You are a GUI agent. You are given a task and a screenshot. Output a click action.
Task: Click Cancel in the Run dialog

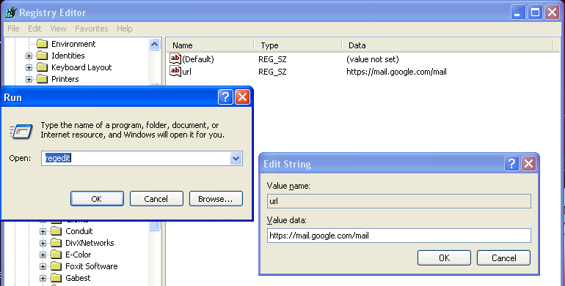(156, 199)
